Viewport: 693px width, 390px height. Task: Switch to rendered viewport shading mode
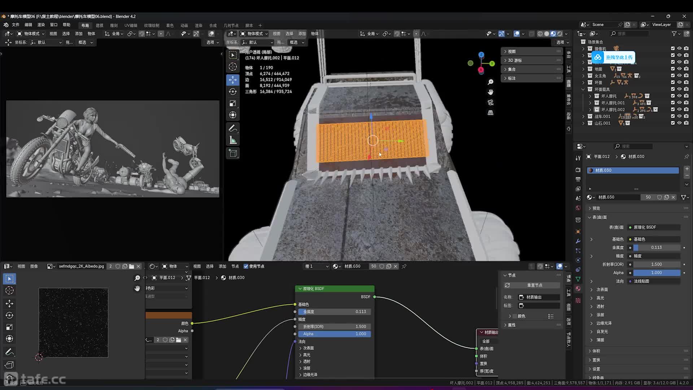tap(560, 34)
